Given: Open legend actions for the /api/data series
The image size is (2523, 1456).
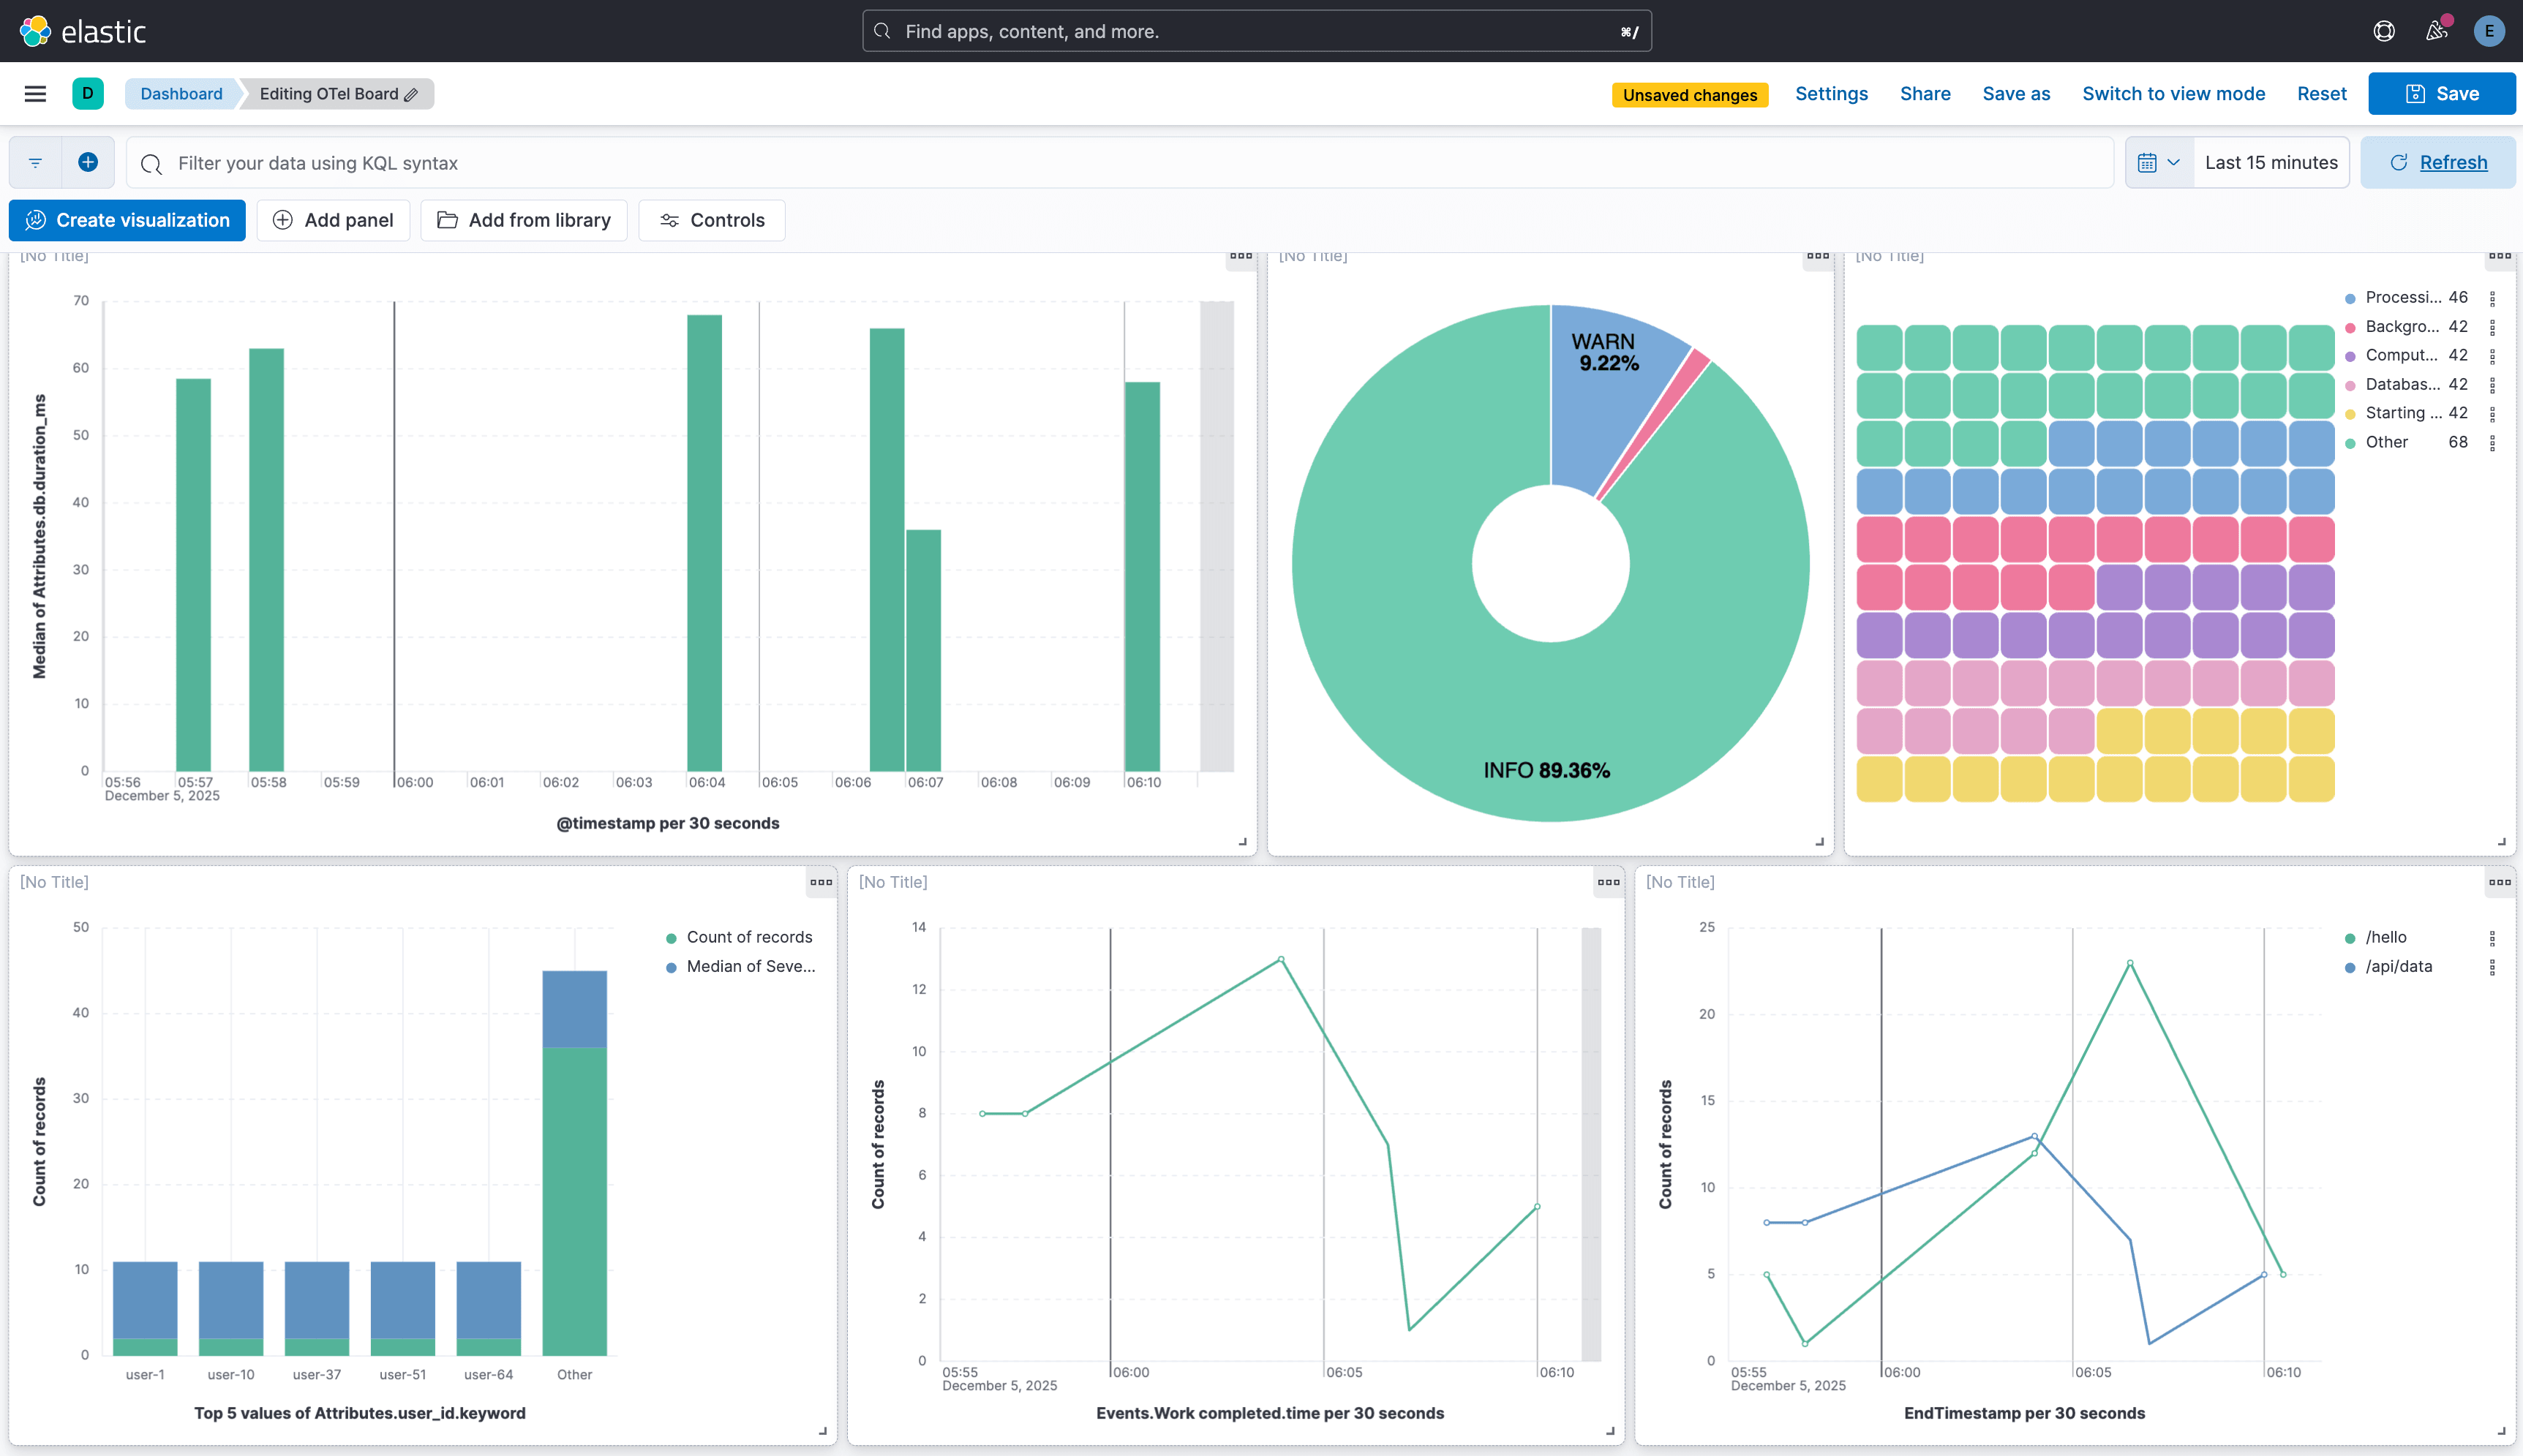Looking at the screenshot, I should click(x=2492, y=966).
